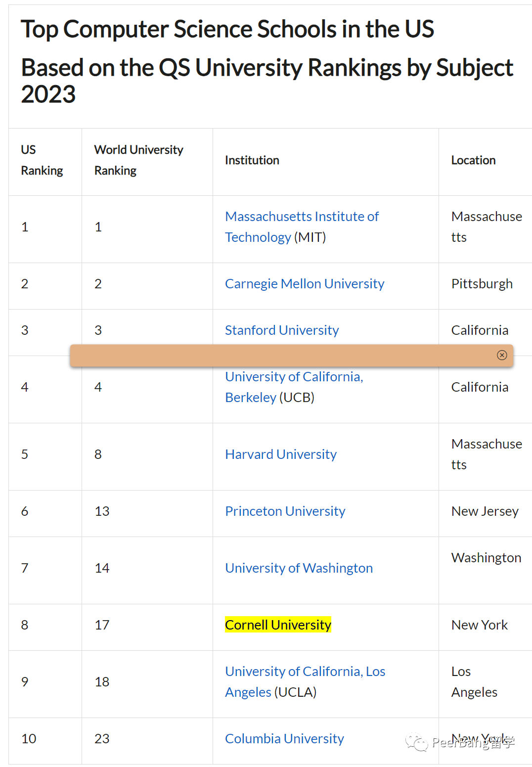Click 'California' in the Stanford row

coord(480,330)
